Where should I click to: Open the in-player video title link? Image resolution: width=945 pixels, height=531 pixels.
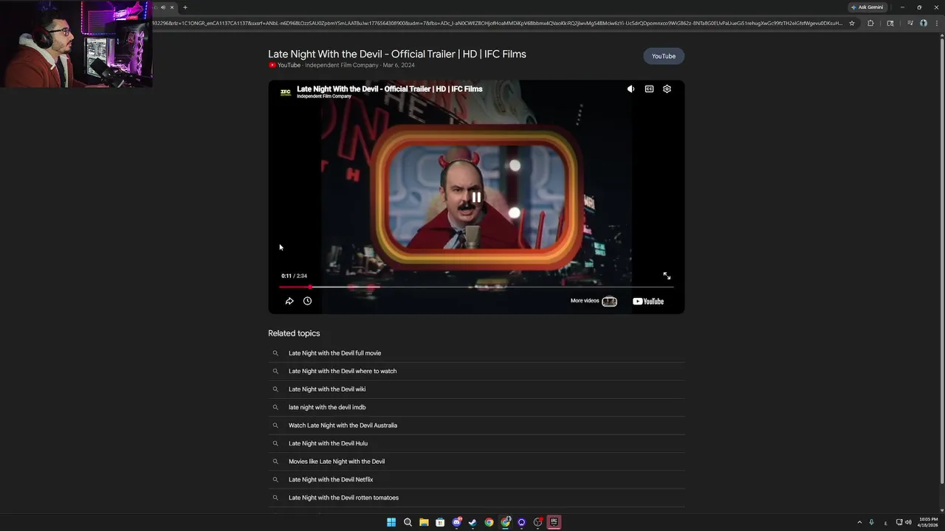[389, 88]
